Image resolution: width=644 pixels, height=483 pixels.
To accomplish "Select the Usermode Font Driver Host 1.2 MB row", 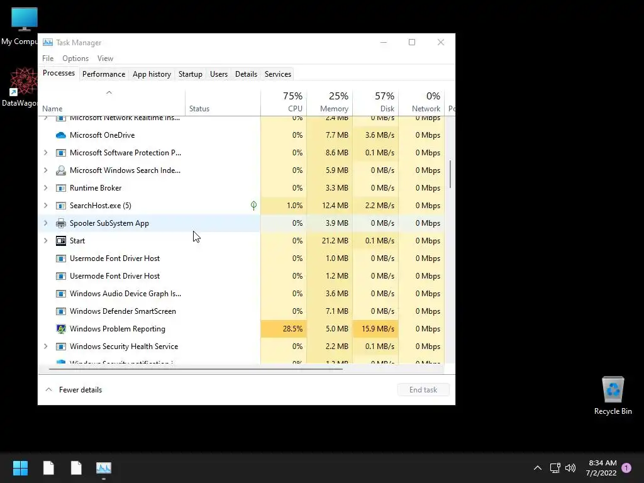I will [241, 276].
